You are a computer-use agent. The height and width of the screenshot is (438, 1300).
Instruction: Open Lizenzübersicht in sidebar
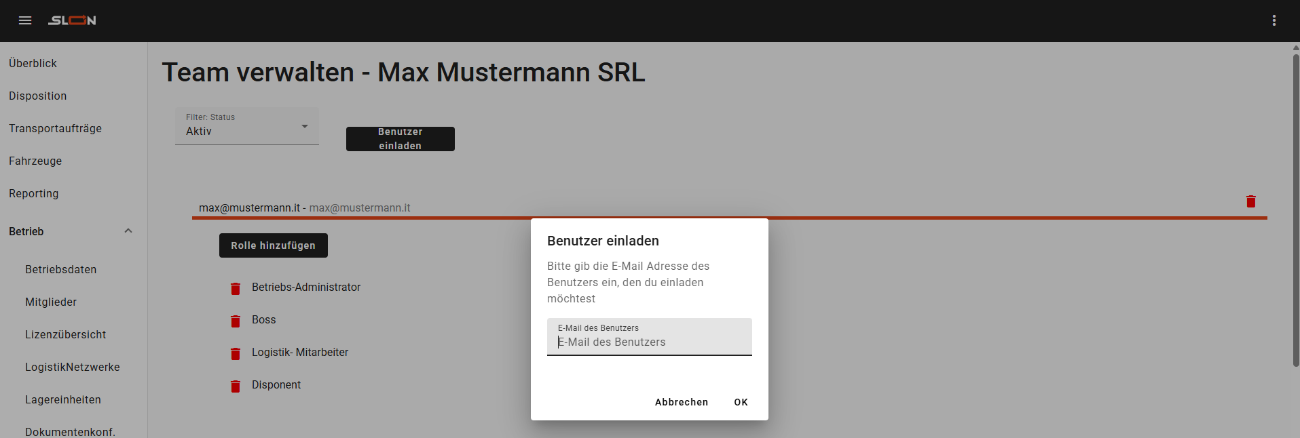click(x=66, y=334)
